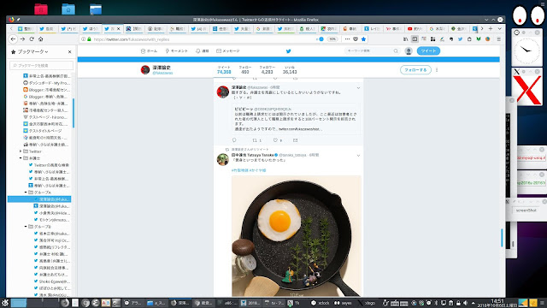Toggle the sidebar icon in Firefox toolbar

[415, 39]
